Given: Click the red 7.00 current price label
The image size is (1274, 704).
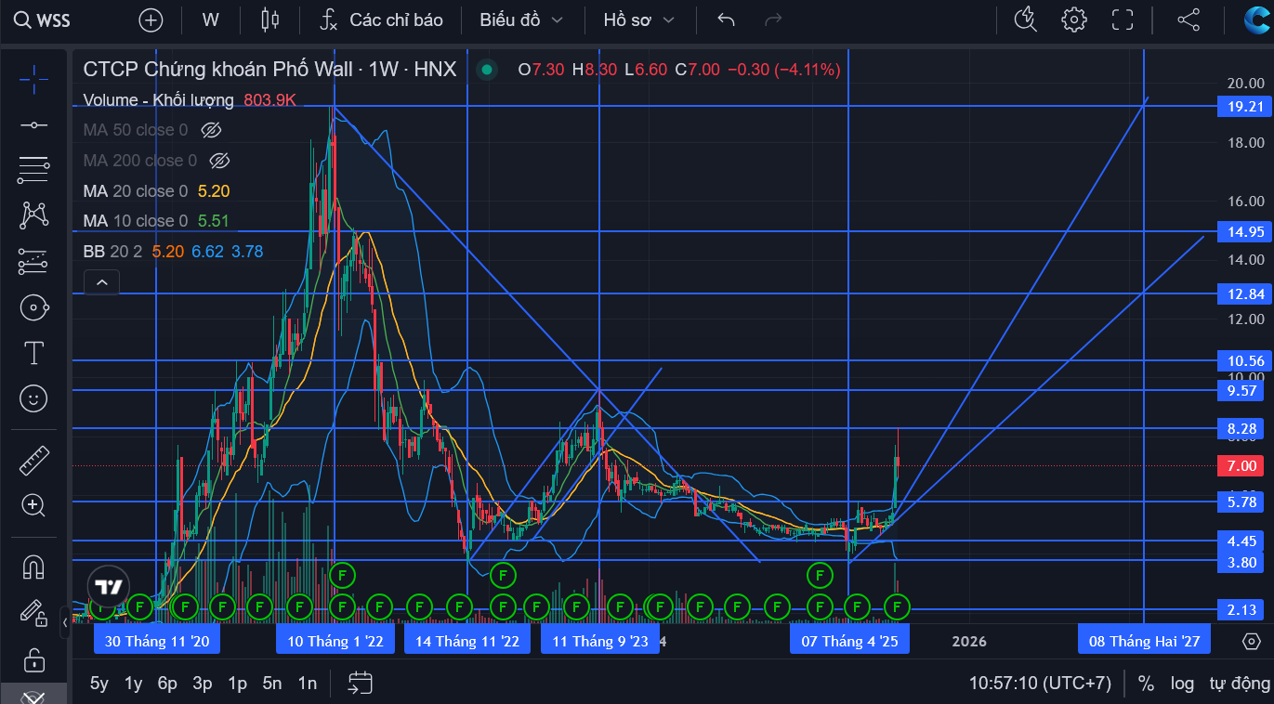Looking at the screenshot, I should tap(1243, 466).
